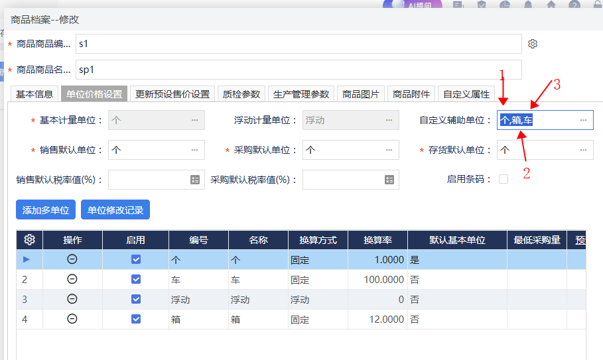The width and height of the screenshot is (603, 360).
Task: Open 质检参数 tab
Action: coord(241,93)
